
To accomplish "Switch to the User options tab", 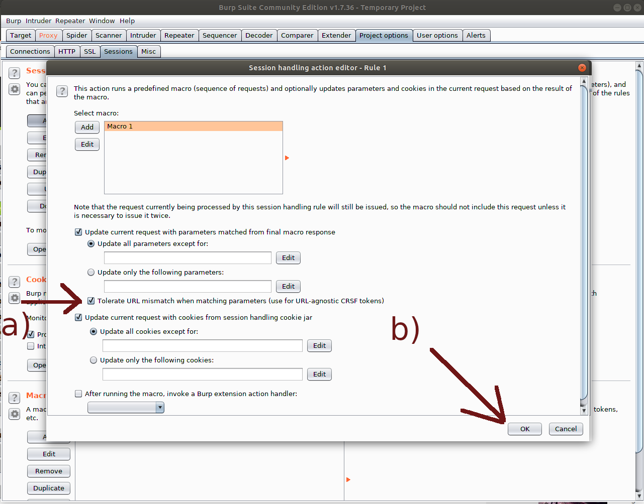I will 437,35.
